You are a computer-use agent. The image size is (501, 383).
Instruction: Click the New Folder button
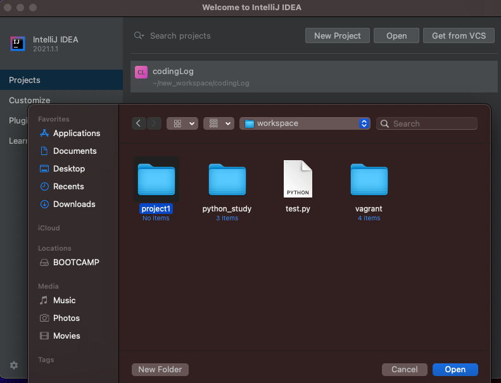pos(160,370)
